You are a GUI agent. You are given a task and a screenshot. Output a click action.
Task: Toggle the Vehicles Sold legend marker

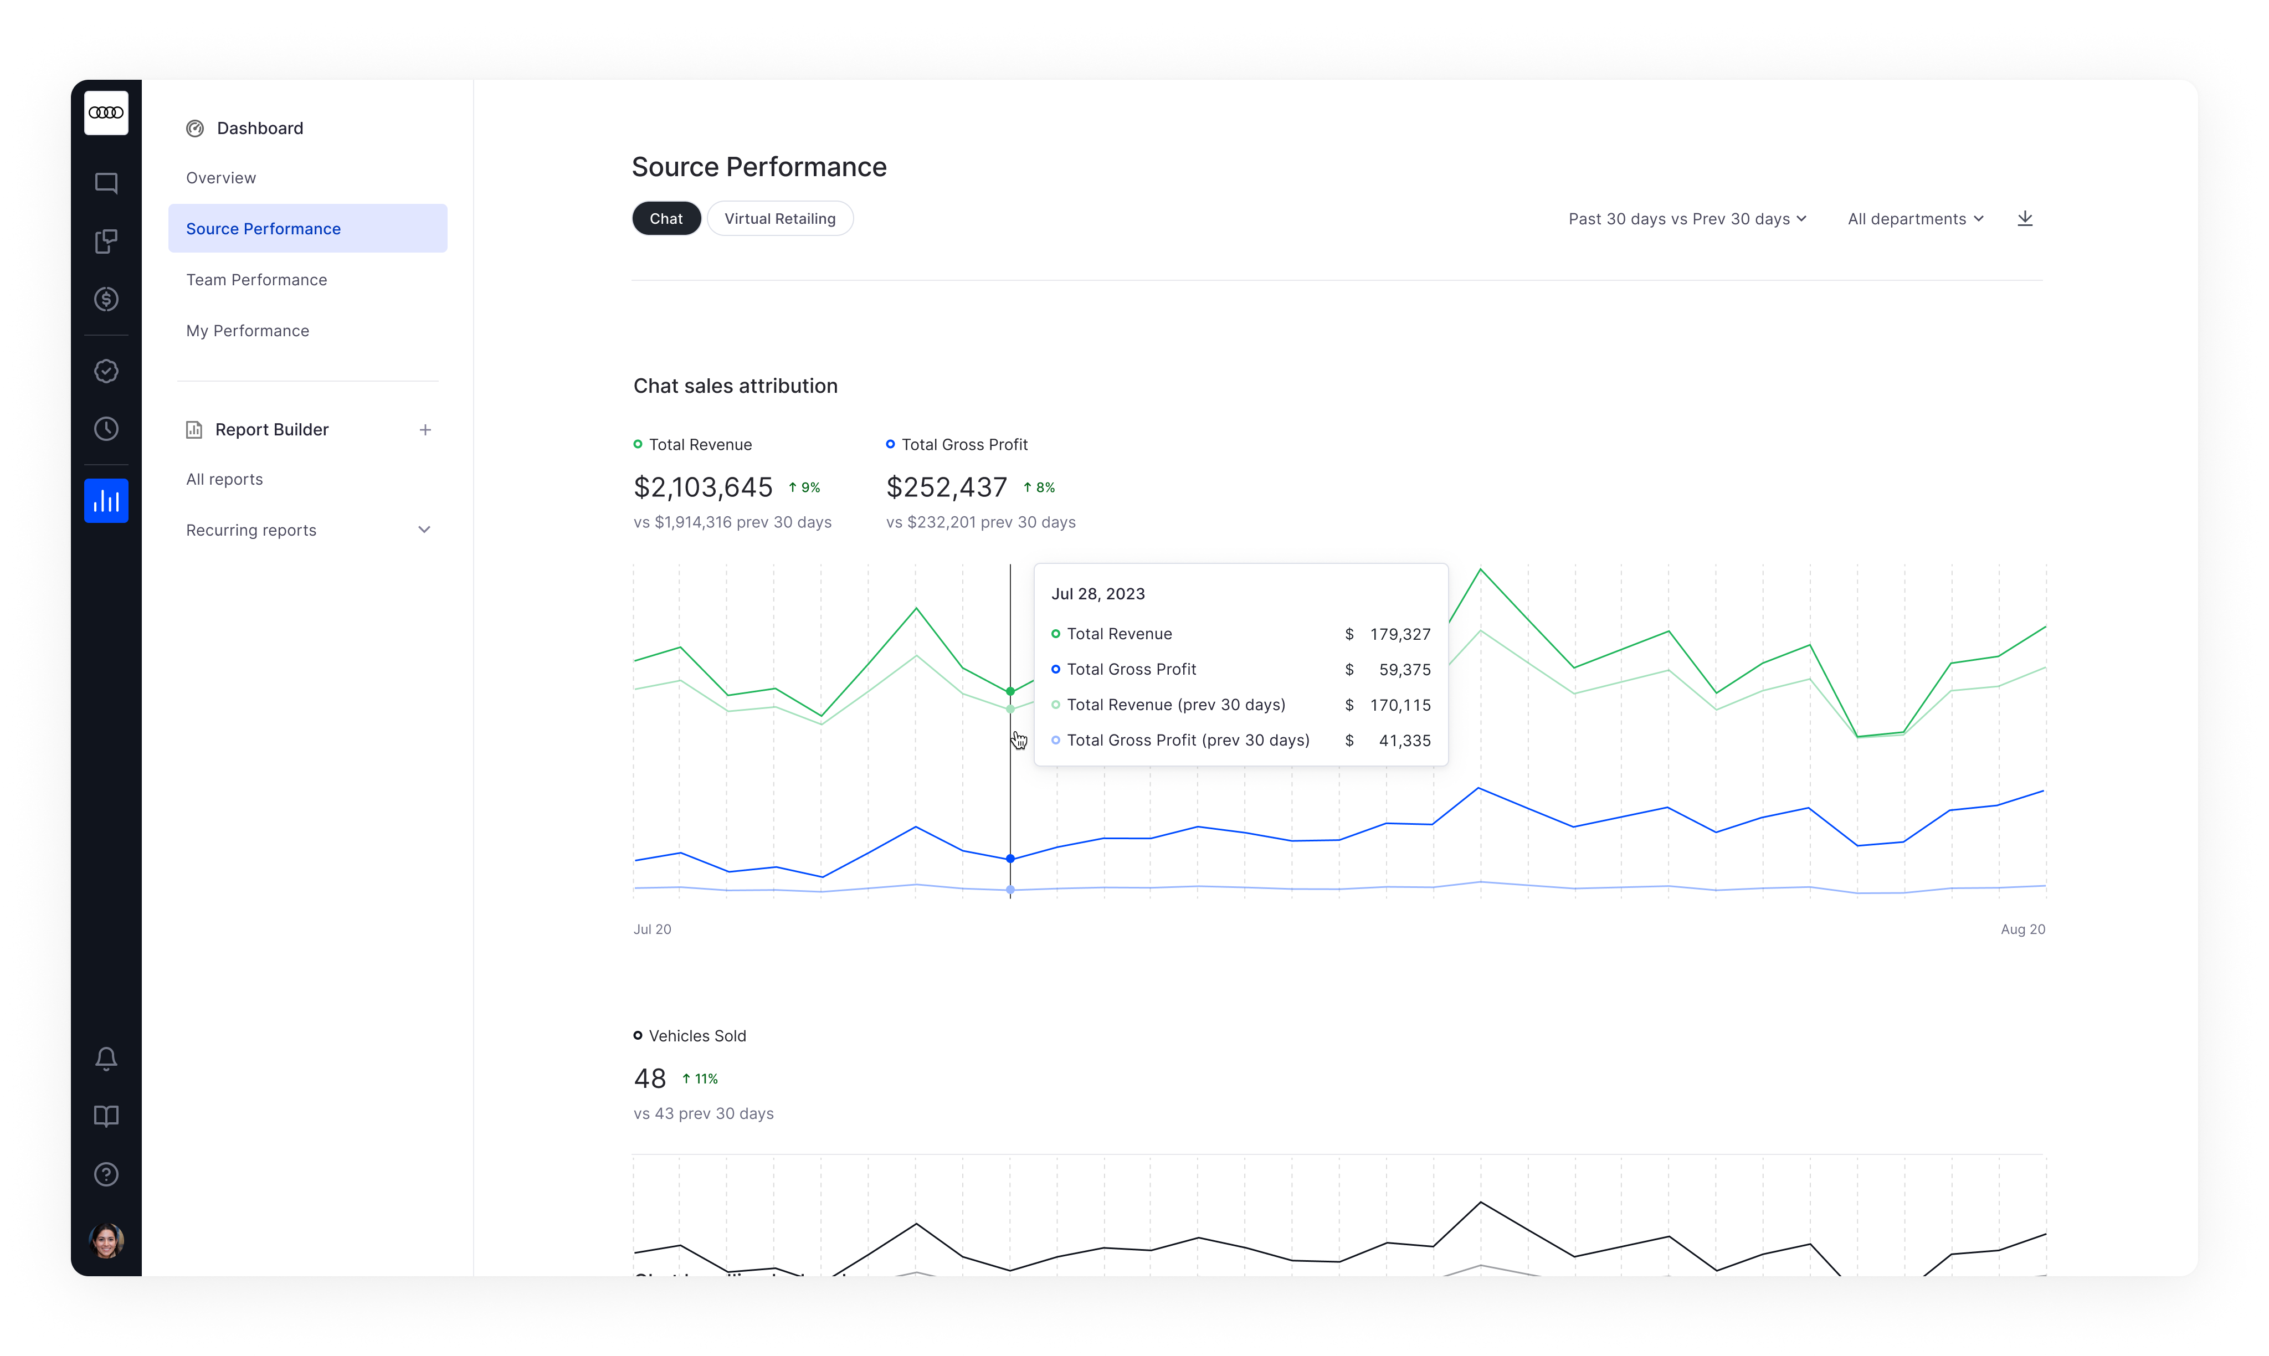(x=638, y=1035)
